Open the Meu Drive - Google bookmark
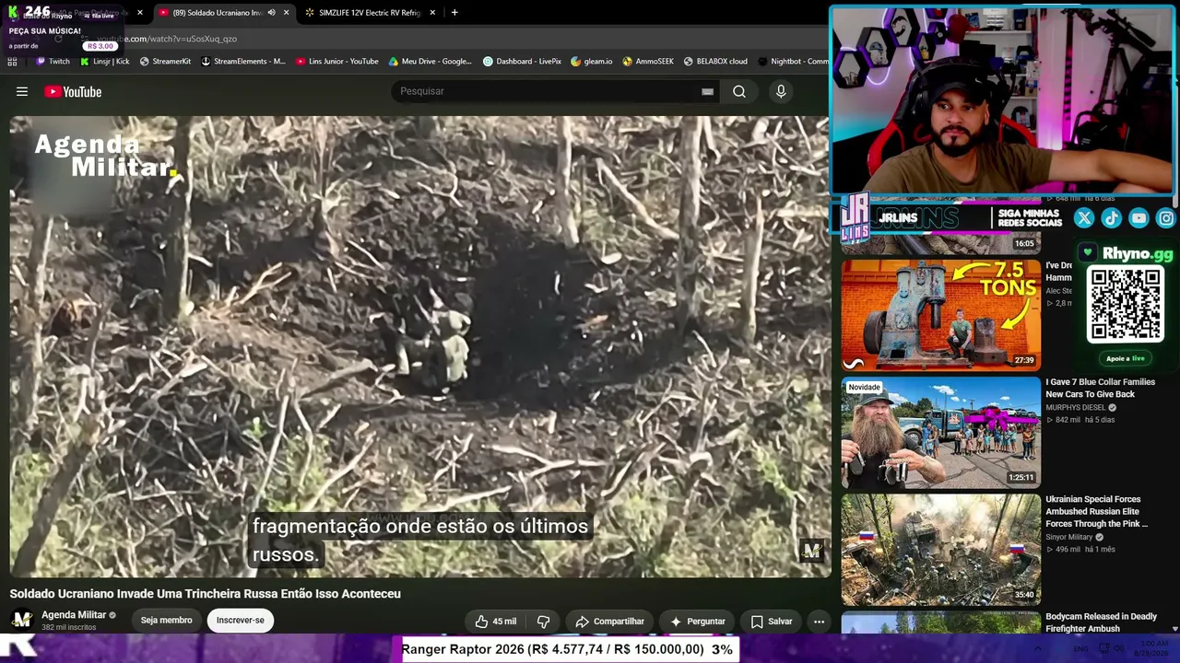1180x663 pixels. point(431,62)
